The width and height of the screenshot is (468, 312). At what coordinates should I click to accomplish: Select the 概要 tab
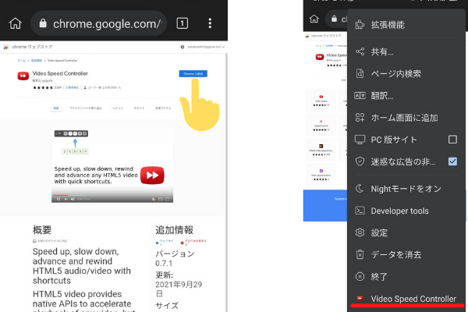[56, 108]
